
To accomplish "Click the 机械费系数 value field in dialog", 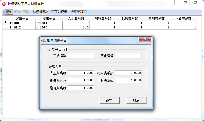I will pos(81,80).
